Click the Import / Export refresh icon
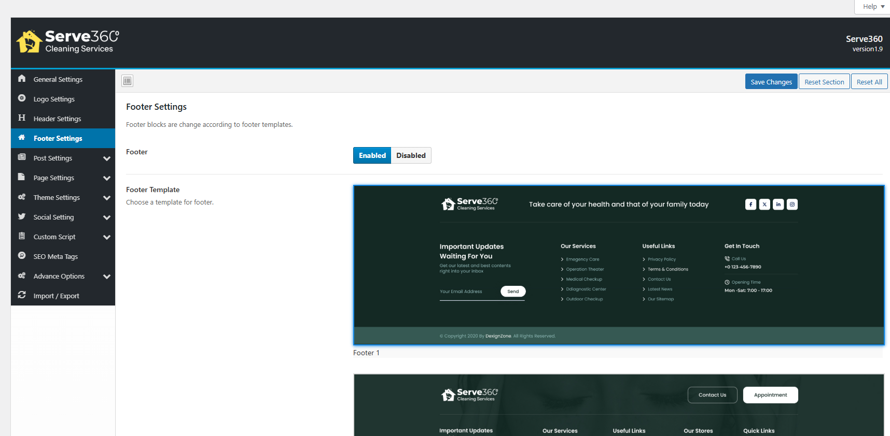The image size is (890, 436). coord(22,295)
